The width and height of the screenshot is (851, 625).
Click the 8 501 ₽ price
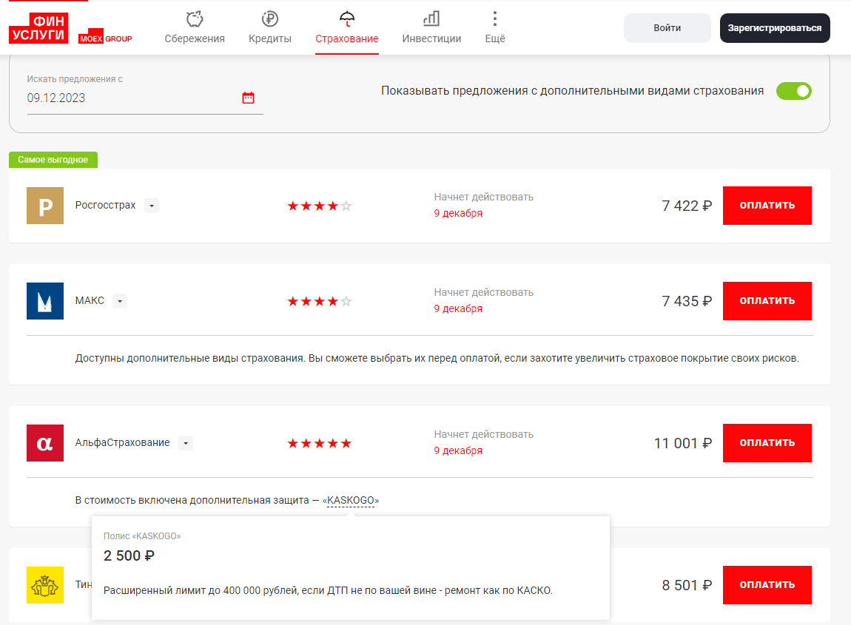click(x=687, y=585)
